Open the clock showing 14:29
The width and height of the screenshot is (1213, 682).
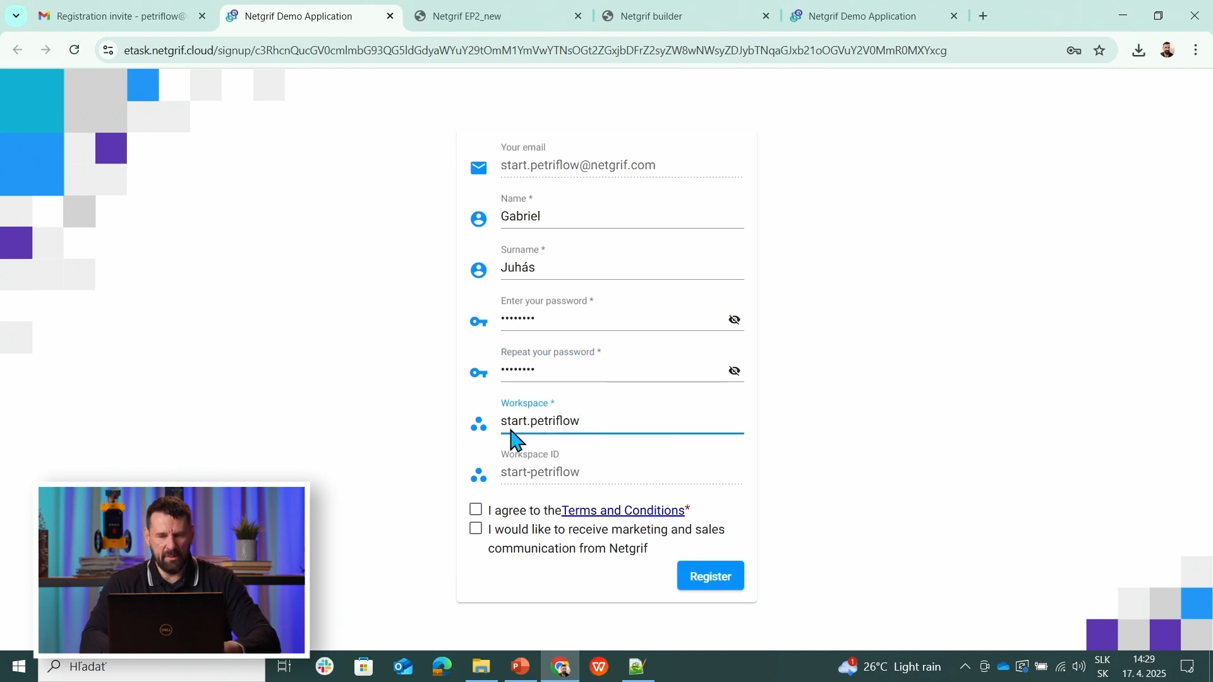point(1144,666)
